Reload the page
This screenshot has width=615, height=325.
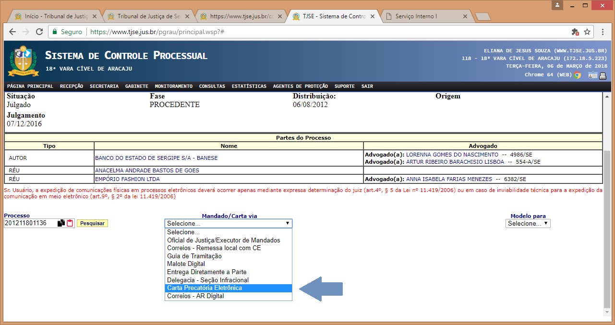39,32
